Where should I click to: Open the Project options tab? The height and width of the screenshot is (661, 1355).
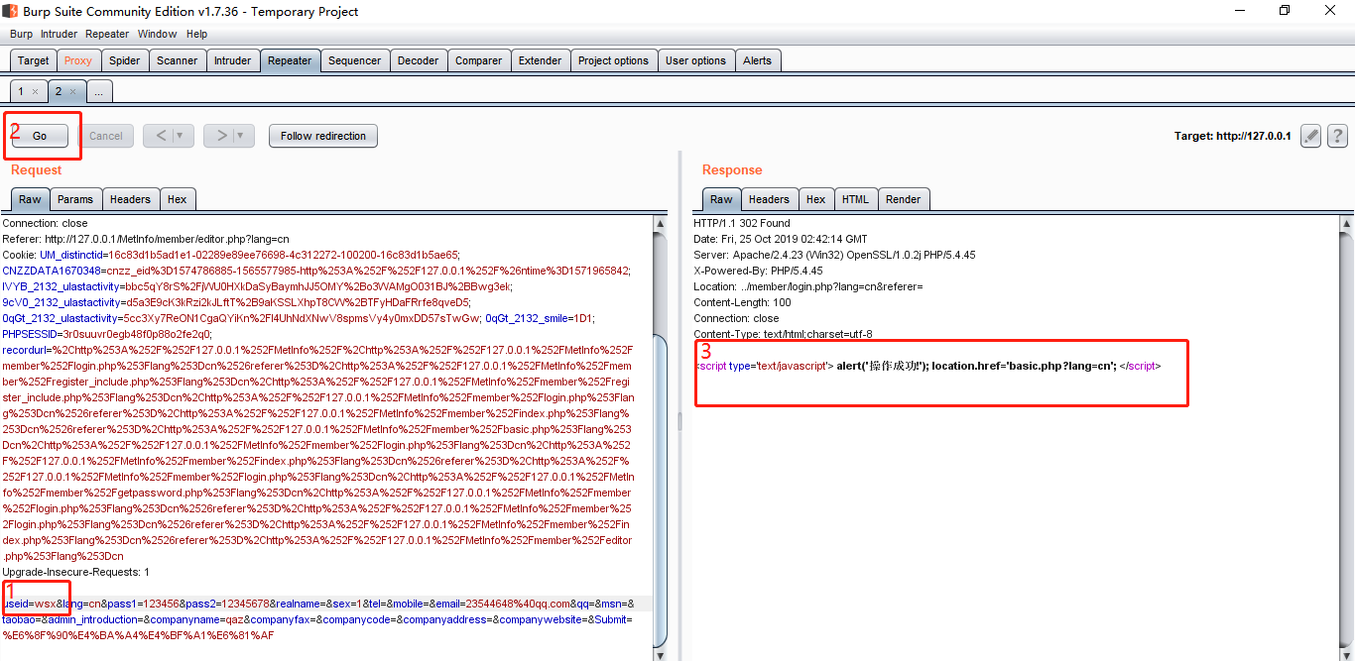pos(613,60)
